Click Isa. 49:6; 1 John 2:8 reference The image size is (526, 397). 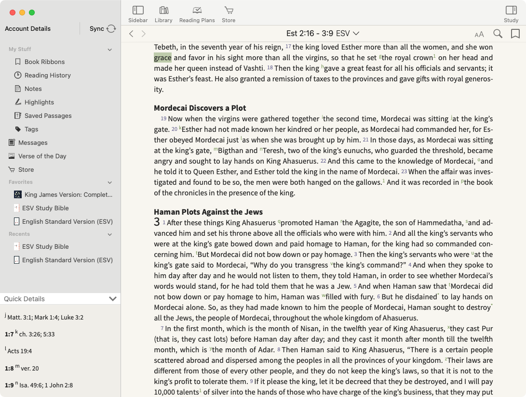[46, 385]
